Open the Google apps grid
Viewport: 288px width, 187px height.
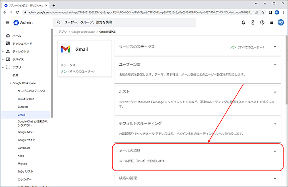point(271,22)
